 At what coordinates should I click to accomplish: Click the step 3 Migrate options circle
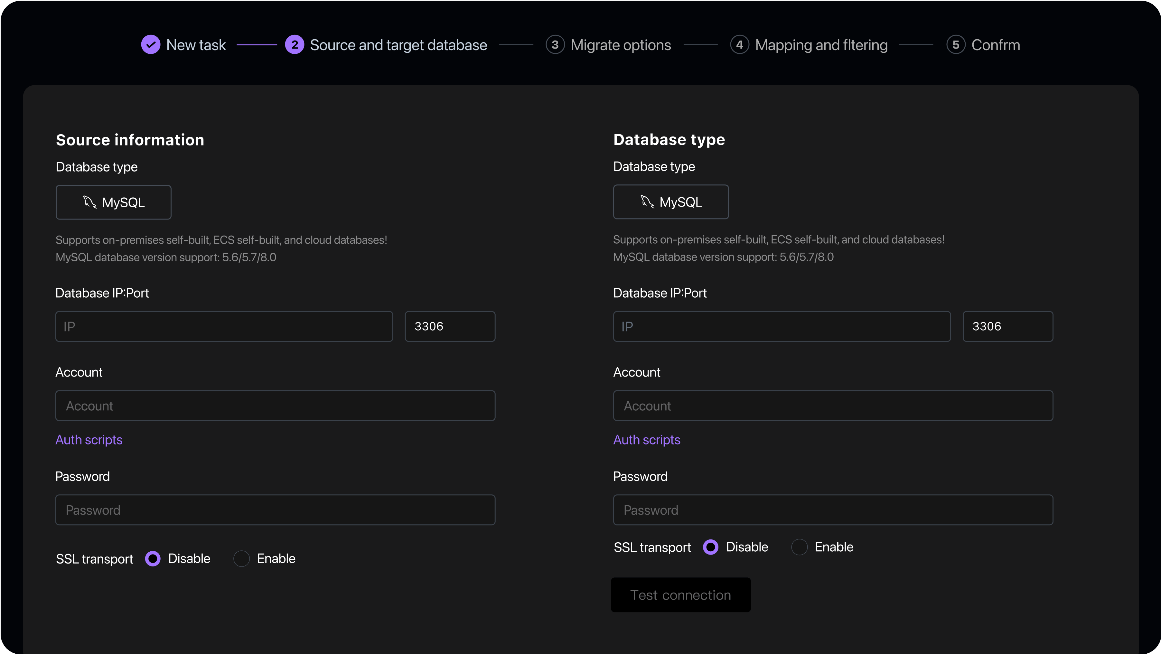tap(555, 45)
